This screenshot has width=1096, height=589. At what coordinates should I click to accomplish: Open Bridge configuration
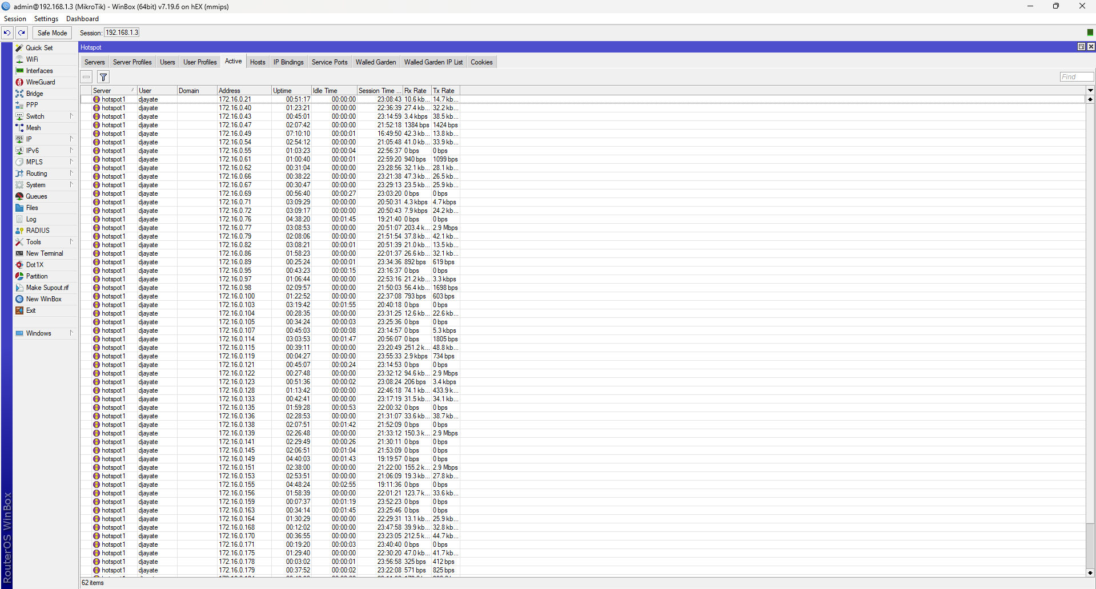click(x=34, y=94)
